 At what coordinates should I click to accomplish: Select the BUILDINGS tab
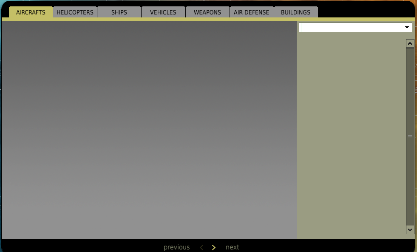coord(296,12)
